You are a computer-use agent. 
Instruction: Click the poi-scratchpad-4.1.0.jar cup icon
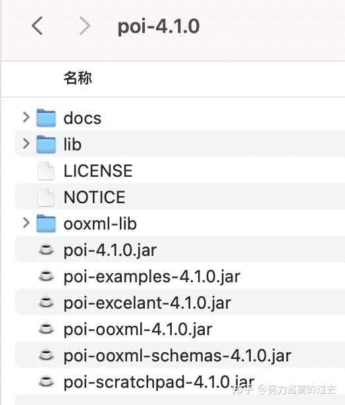click(46, 381)
